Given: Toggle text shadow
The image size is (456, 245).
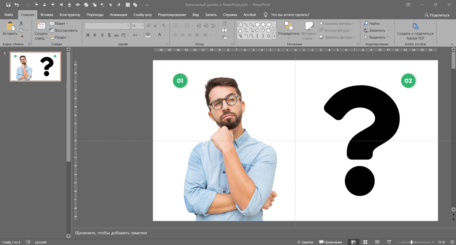Looking at the screenshot, I should click(109, 35).
